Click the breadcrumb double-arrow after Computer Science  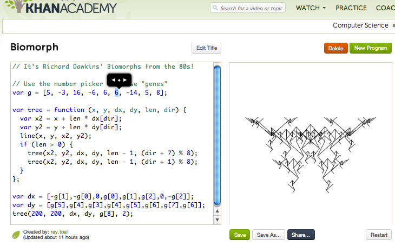393,25
